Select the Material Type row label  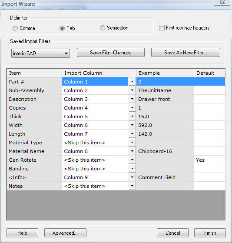pyautogui.click(x=34, y=142)
